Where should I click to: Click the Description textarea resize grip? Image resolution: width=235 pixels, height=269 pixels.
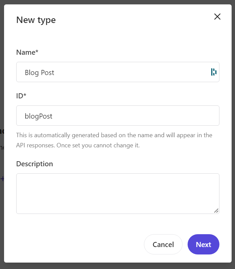tap(216, 211)
